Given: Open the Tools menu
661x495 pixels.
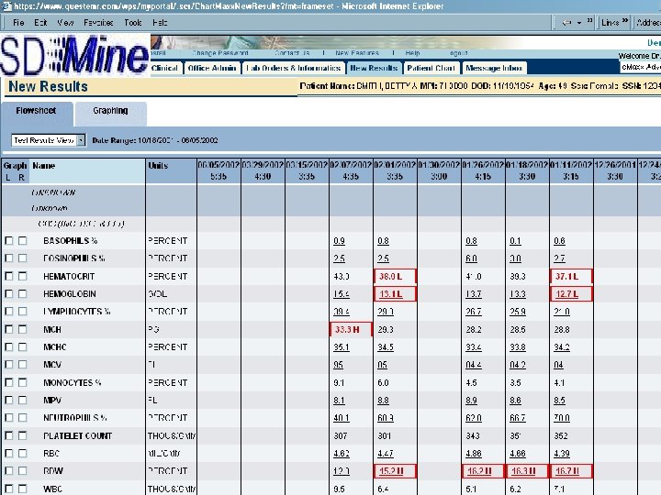Looking at the screenshot, I should pyautogui.click(x=133, y=22).
